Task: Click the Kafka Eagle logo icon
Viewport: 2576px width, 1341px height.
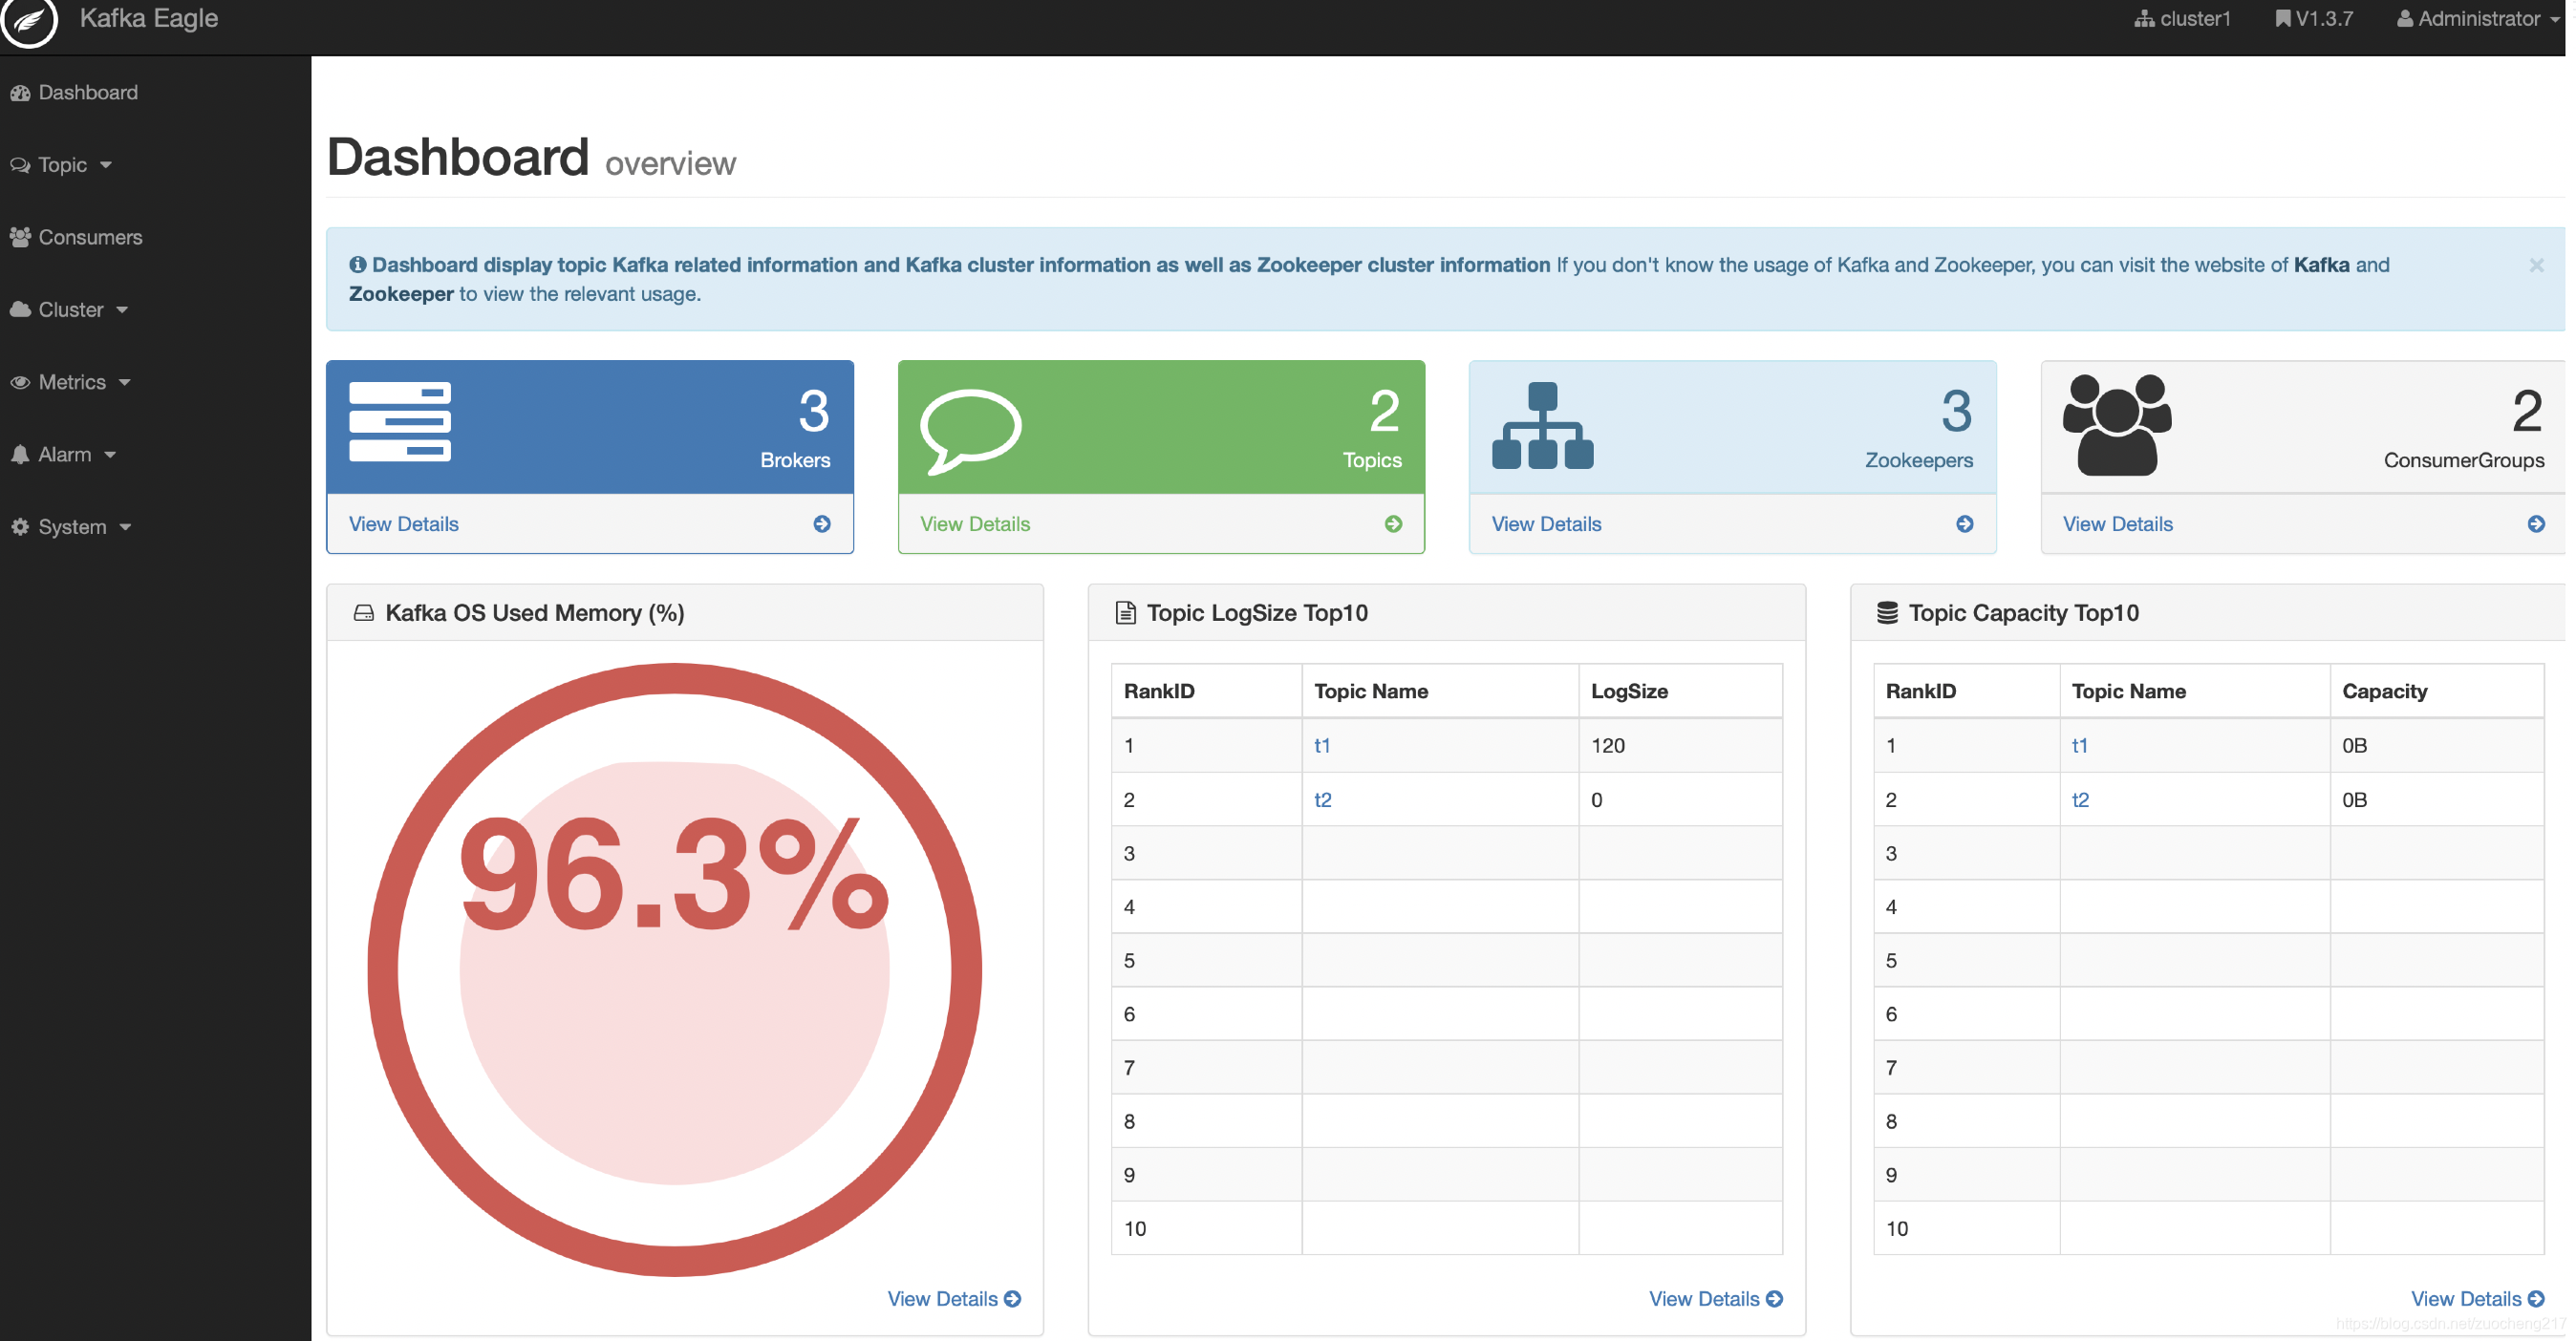Action: coord(28,20)
